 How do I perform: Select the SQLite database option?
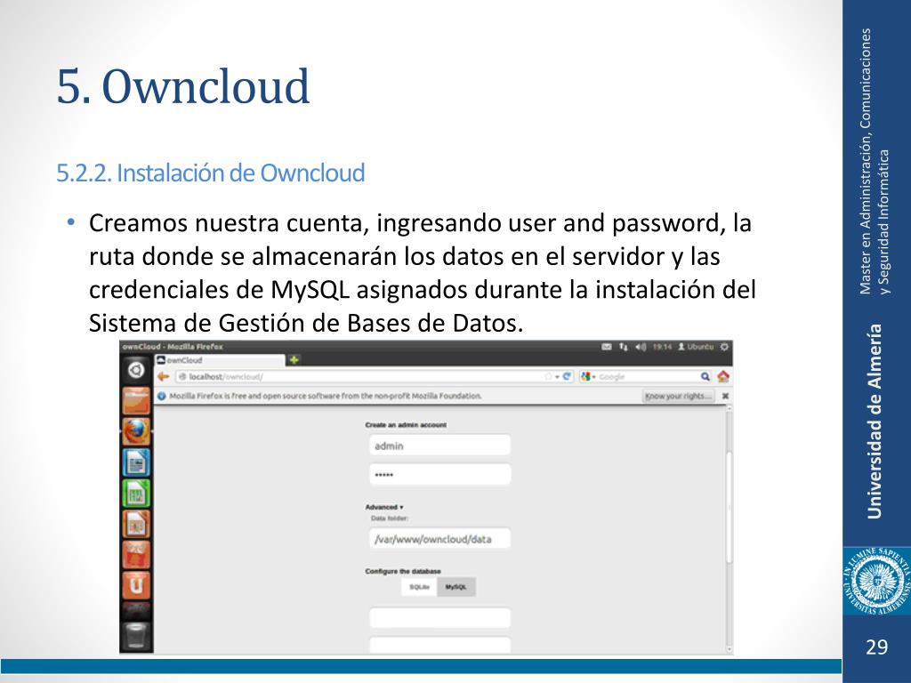419,587
